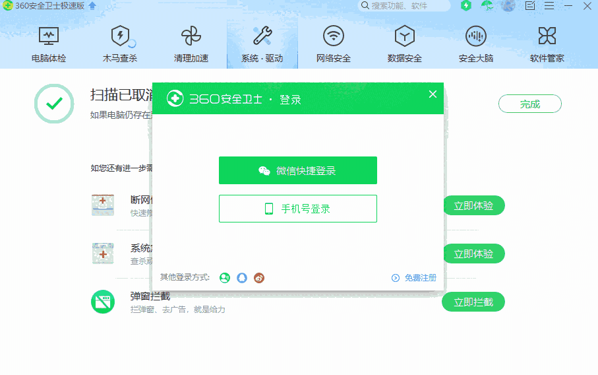
Task: Click the 弹窗拦截 green icon
Action: pos(103,302)
